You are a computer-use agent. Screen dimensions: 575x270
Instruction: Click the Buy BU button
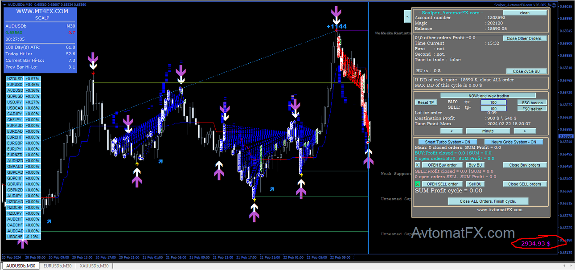476,165
